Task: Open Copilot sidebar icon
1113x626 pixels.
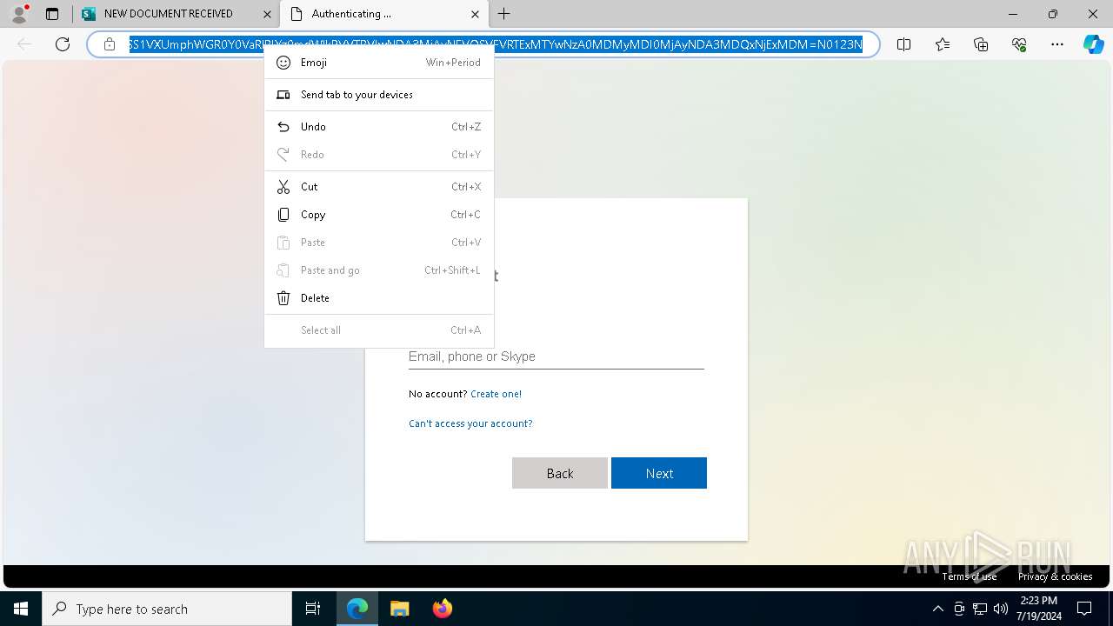Action: [1094, 44]
